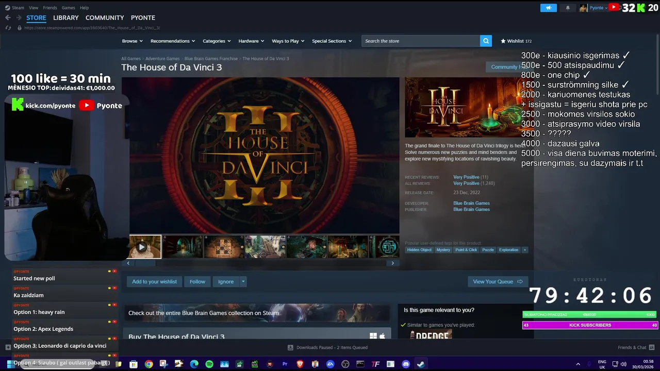
Task: Click the Add a Game plus icon
Action: pos(8,347)
